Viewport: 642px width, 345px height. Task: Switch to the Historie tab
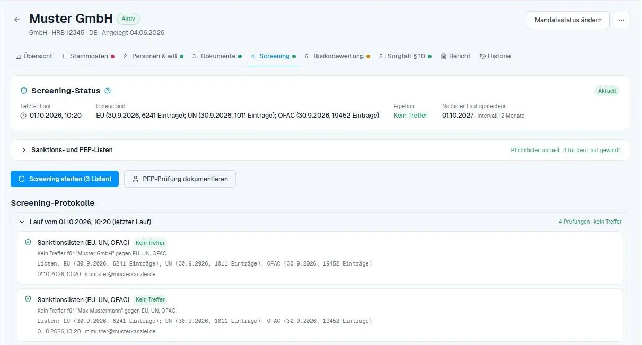(x=495, y=56)
